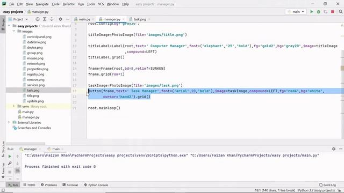Switch to the main.py editor tab

tap(84, 19)
